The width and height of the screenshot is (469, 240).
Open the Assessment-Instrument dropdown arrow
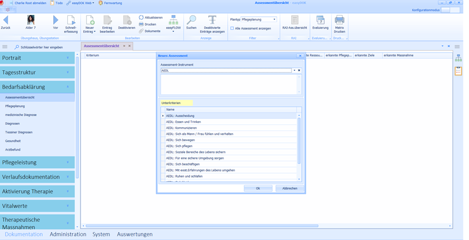(x=294, y=70)
